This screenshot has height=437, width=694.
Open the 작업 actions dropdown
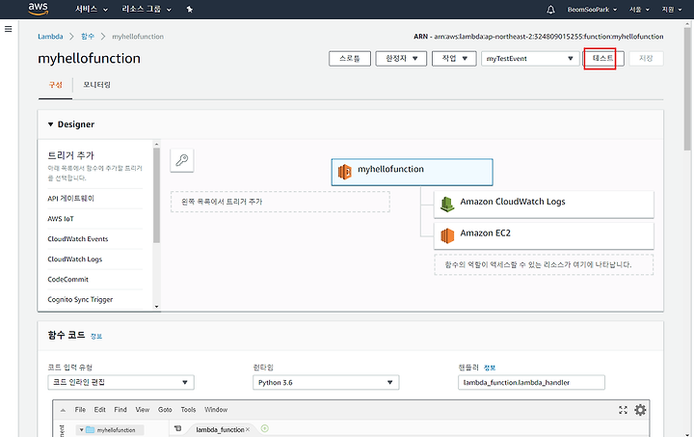point(454,59)
